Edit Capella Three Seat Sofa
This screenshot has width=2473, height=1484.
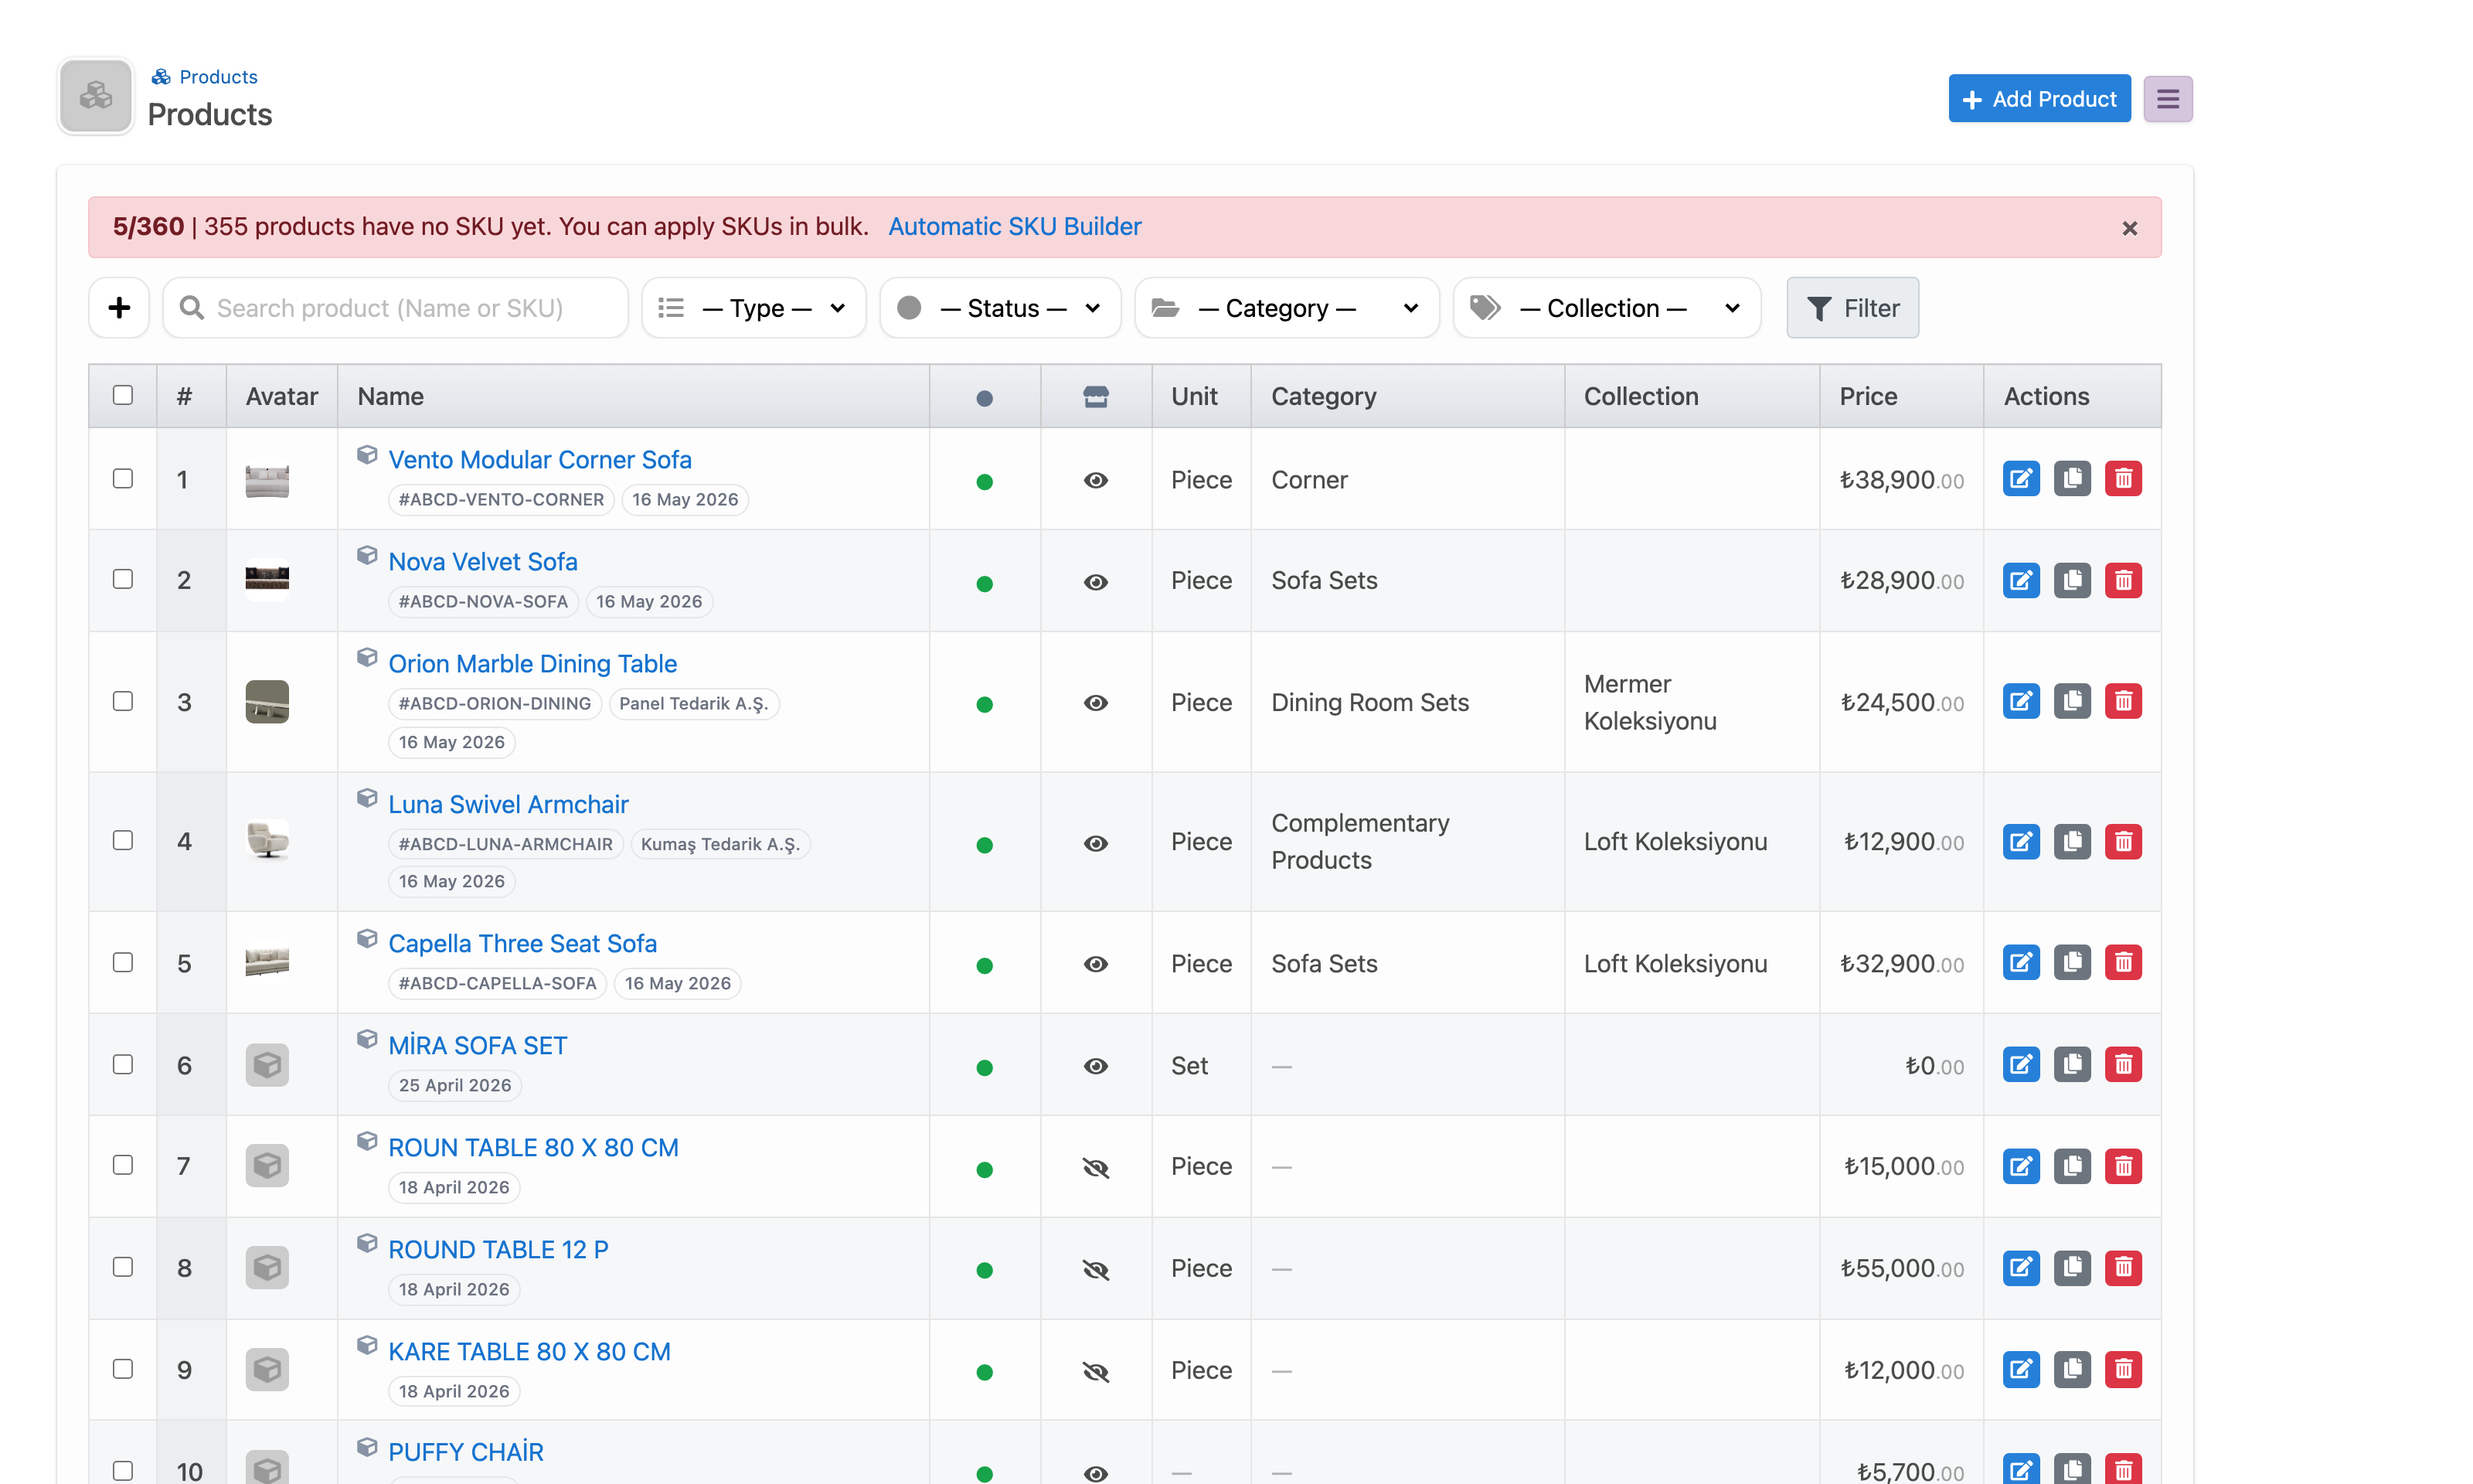pyautogui.click(x=2020, y=963)
